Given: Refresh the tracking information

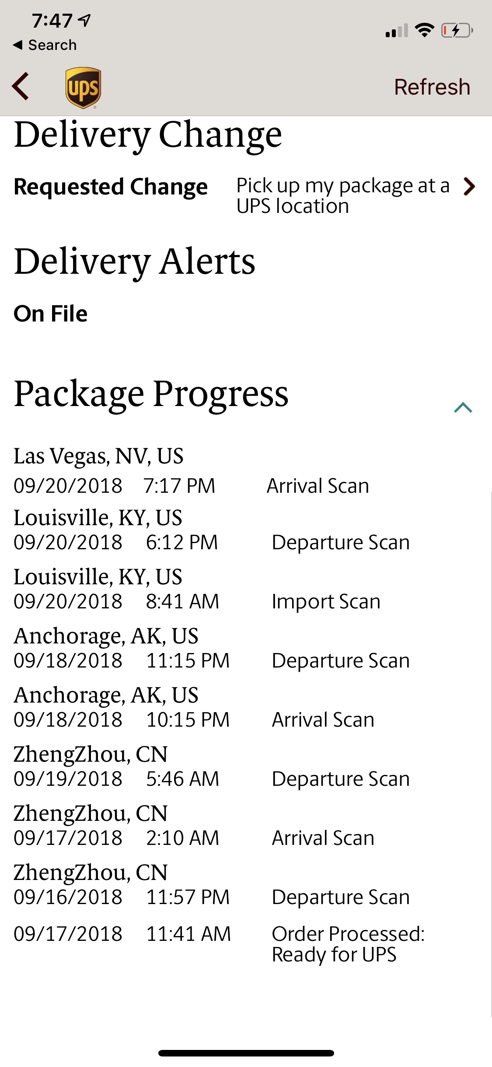Looking at the screenshot, I should 432,87.
